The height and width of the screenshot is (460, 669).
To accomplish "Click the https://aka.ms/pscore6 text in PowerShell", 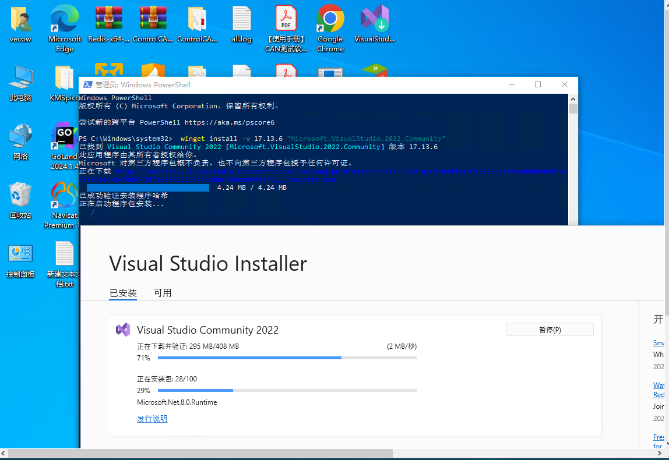I will pyautogui.click(x=230, y=122).
